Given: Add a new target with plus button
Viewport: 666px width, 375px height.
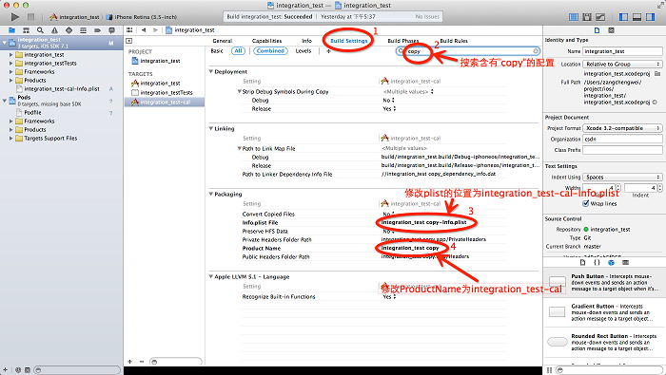Looking at the screenshot, I should coord(130,362).
